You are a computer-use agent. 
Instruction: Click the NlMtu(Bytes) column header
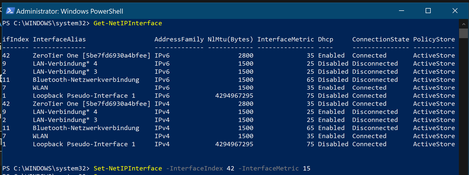point(230,39)
